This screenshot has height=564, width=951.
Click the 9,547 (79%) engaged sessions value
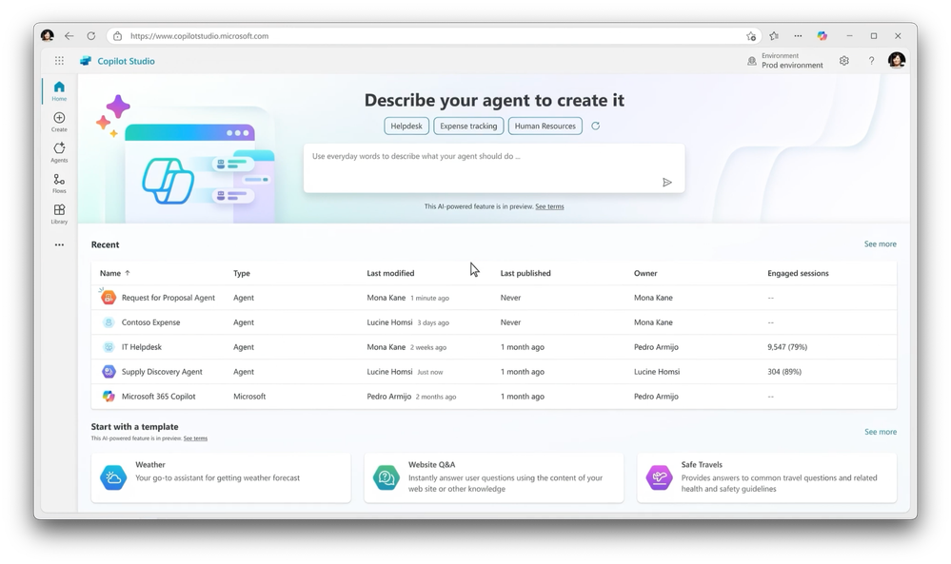pyautogui.click(x=787, y=347)
